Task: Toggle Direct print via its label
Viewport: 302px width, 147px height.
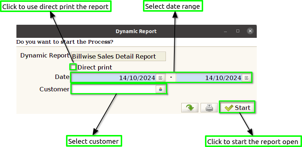Action: click(x=95, y=67)
